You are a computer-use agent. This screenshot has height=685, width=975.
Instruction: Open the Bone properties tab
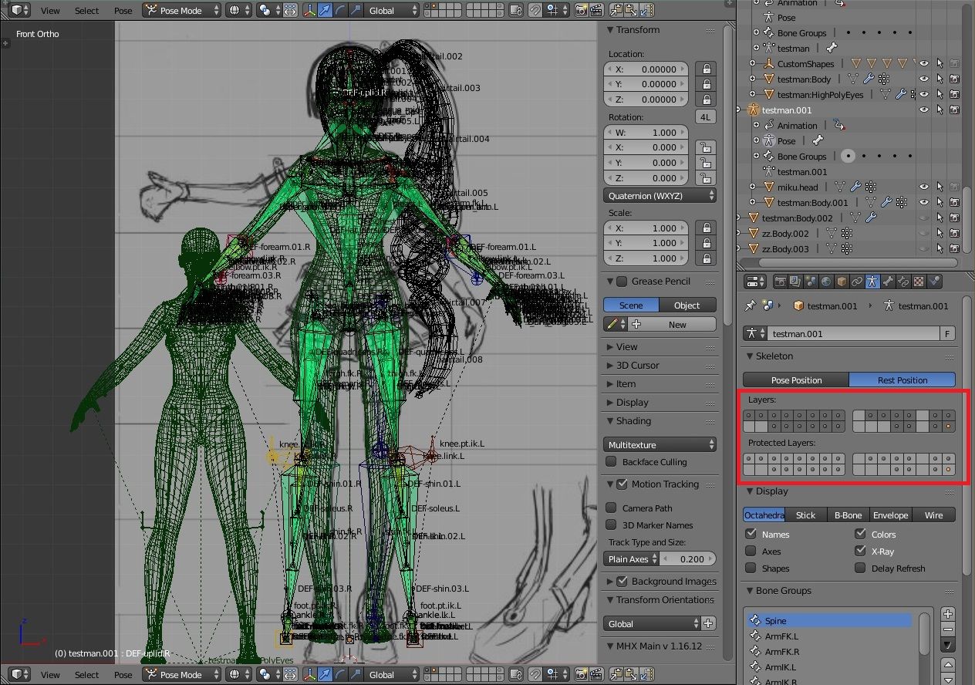(887, 281)
